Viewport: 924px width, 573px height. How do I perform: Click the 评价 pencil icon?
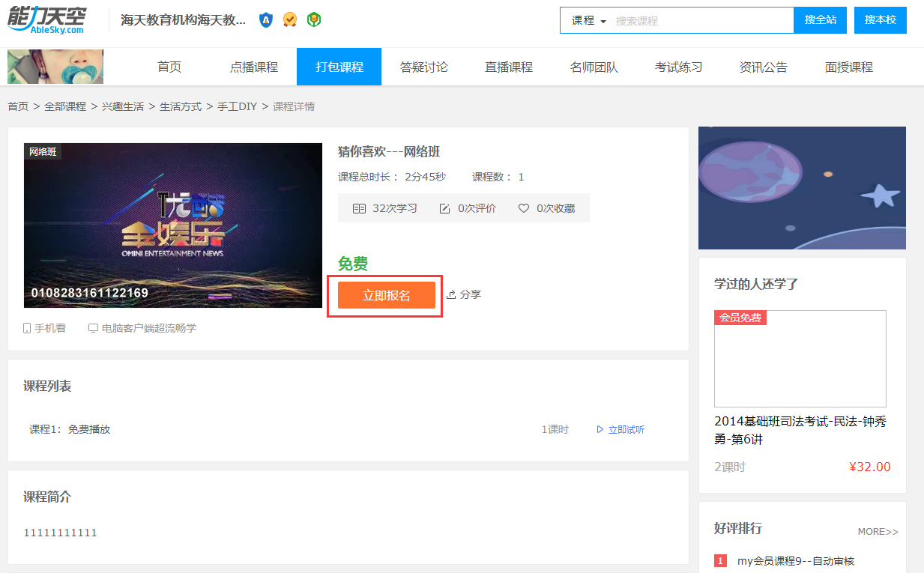pos(445,208)
